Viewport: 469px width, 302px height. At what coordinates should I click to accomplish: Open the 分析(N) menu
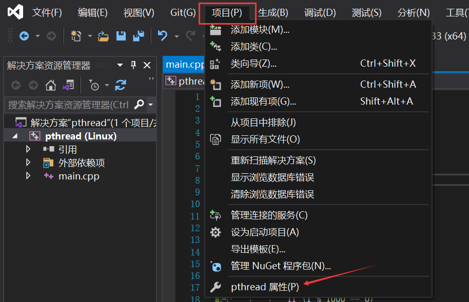point(414,12)
